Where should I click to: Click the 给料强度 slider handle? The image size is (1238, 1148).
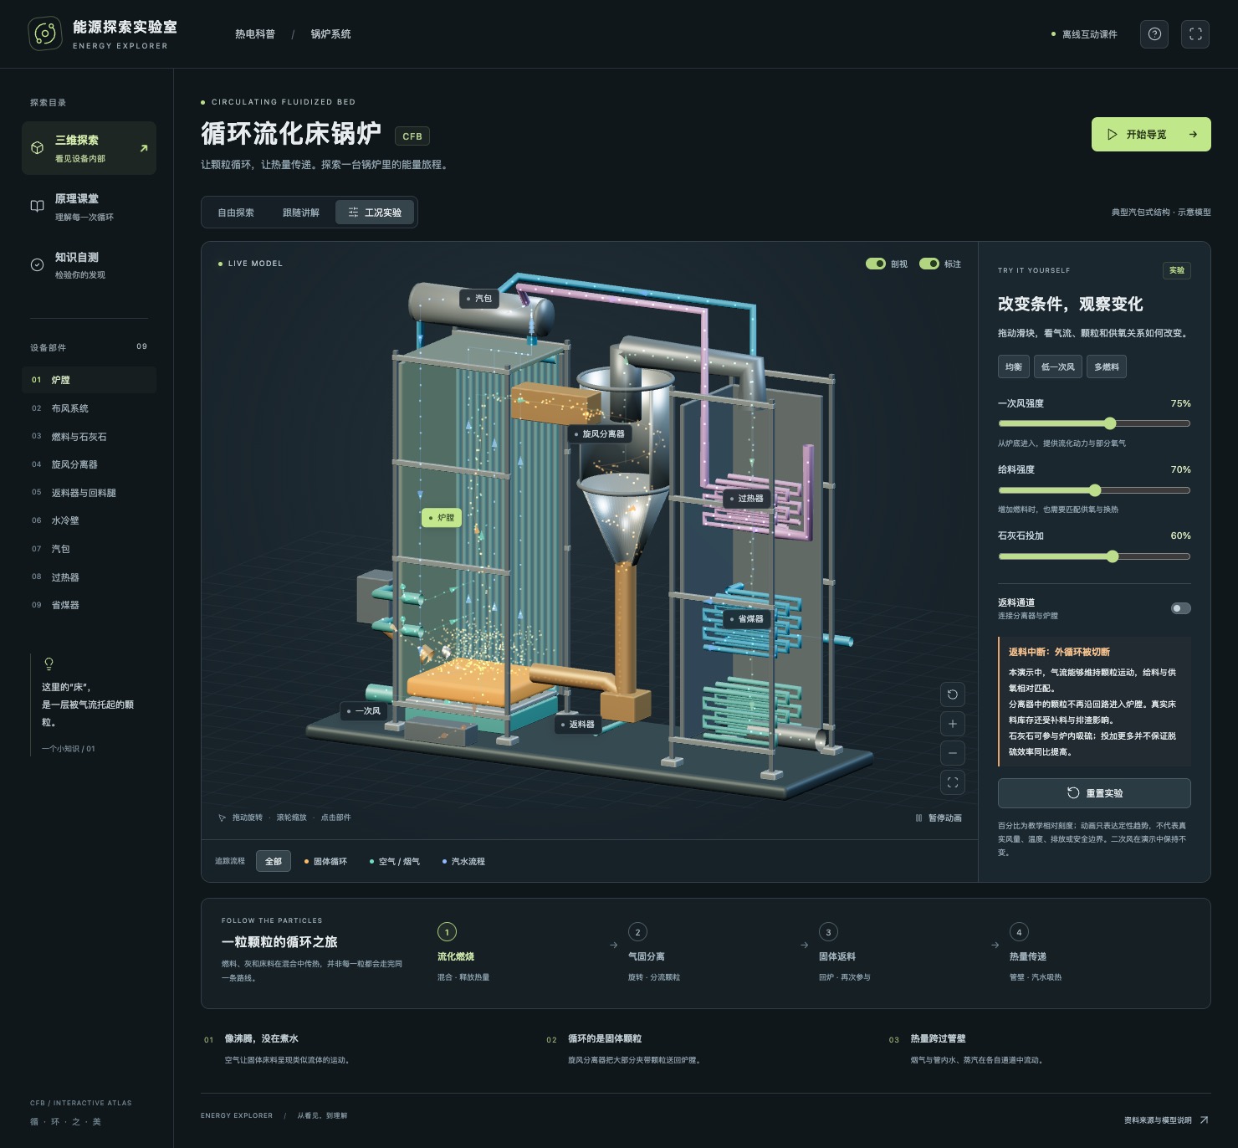pyautogui.click(x=1095, y=490)
